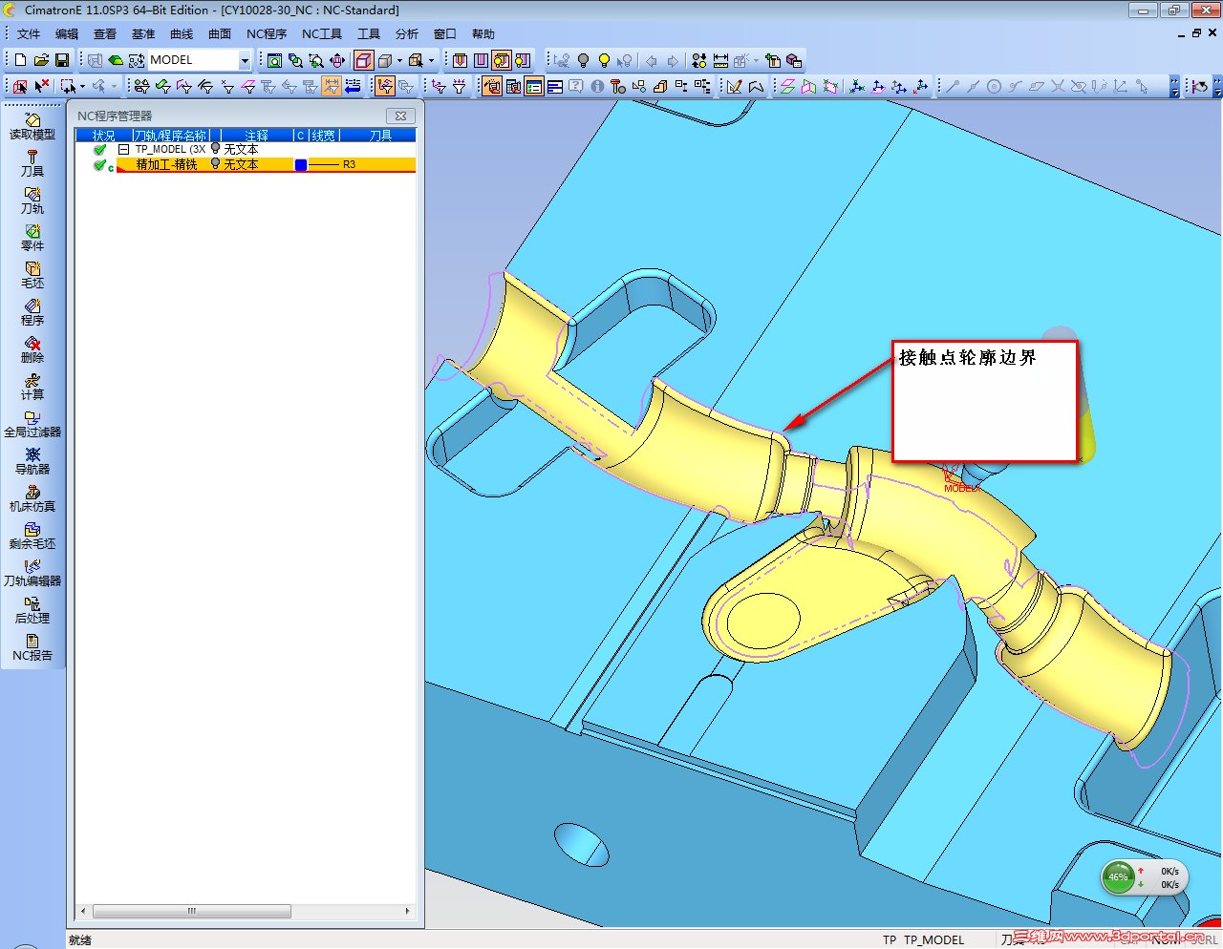Click scroll-right arrow of NC manager scrollbar
The height and width of the screenshot is (949, 1223).
[x=408, y=911]
